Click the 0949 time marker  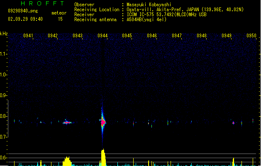[227, 36]
